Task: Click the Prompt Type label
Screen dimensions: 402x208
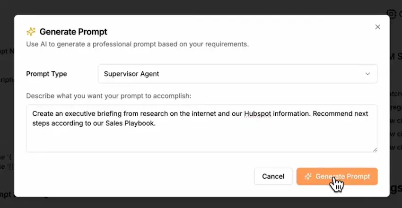Action: pyautogui.click(x=46, y=74)
